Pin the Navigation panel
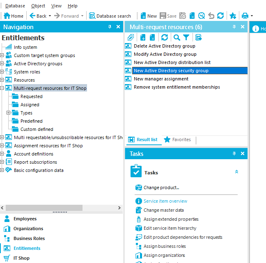 pos(110,27)
